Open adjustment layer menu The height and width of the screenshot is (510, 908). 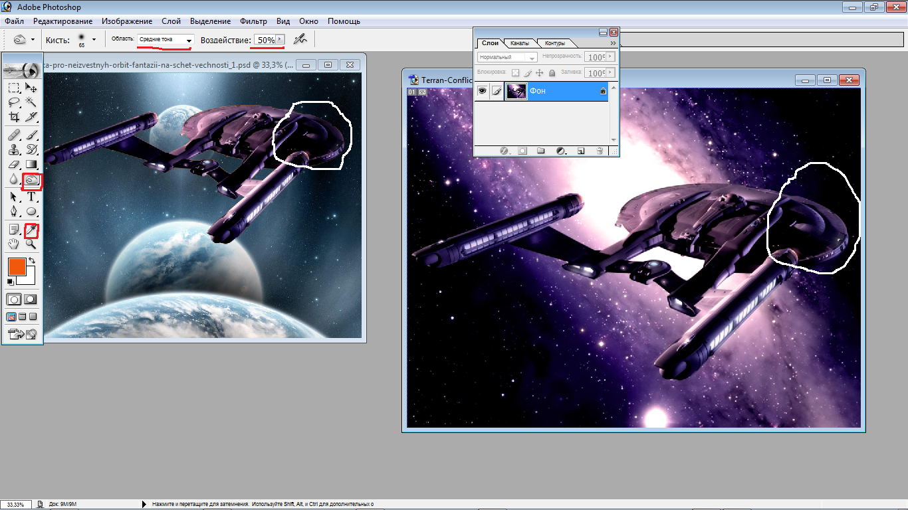[561, 151]
